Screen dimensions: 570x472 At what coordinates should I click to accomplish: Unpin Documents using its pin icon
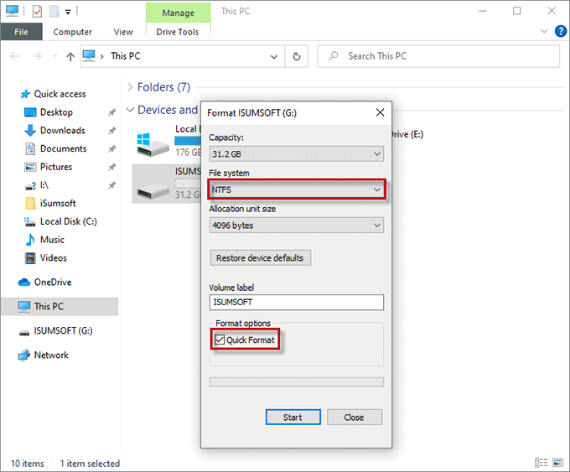111,148
